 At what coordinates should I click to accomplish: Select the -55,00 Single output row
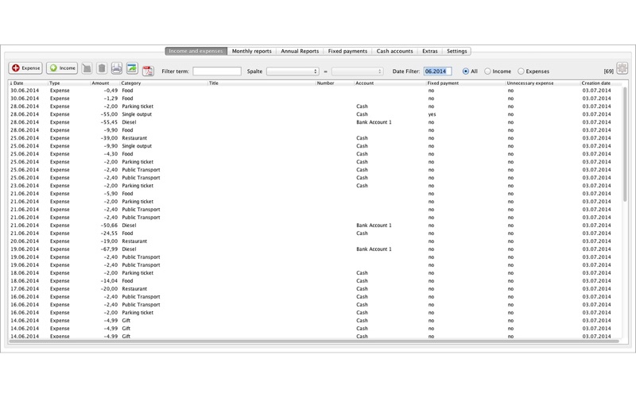tap(315, 114)
